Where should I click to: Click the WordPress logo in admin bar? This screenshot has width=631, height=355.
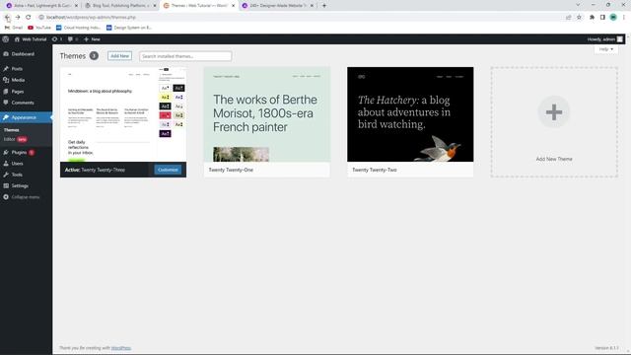(x=6, y=39)
